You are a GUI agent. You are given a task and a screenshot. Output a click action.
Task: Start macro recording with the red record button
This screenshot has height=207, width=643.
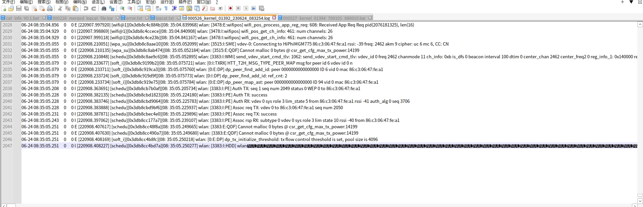pyautogui.click(x=231, y=8)
